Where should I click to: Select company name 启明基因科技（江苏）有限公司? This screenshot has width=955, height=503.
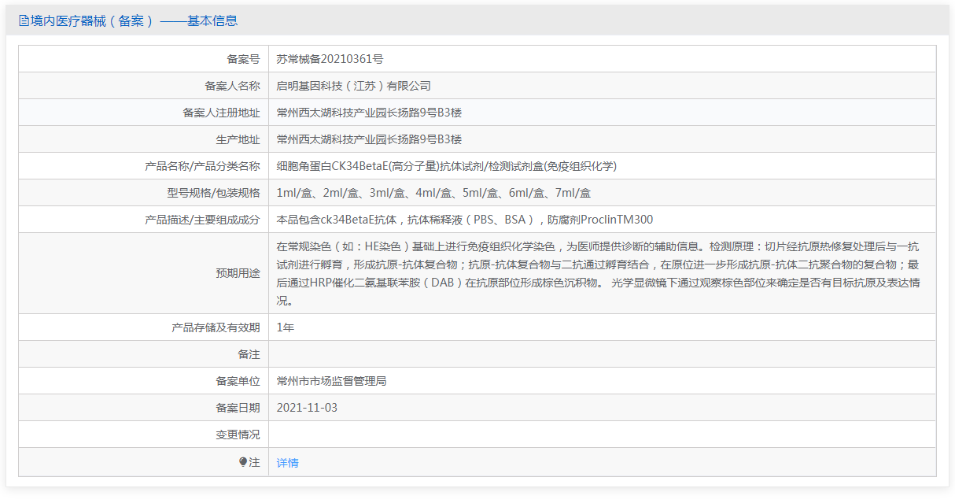click(354, 86)
